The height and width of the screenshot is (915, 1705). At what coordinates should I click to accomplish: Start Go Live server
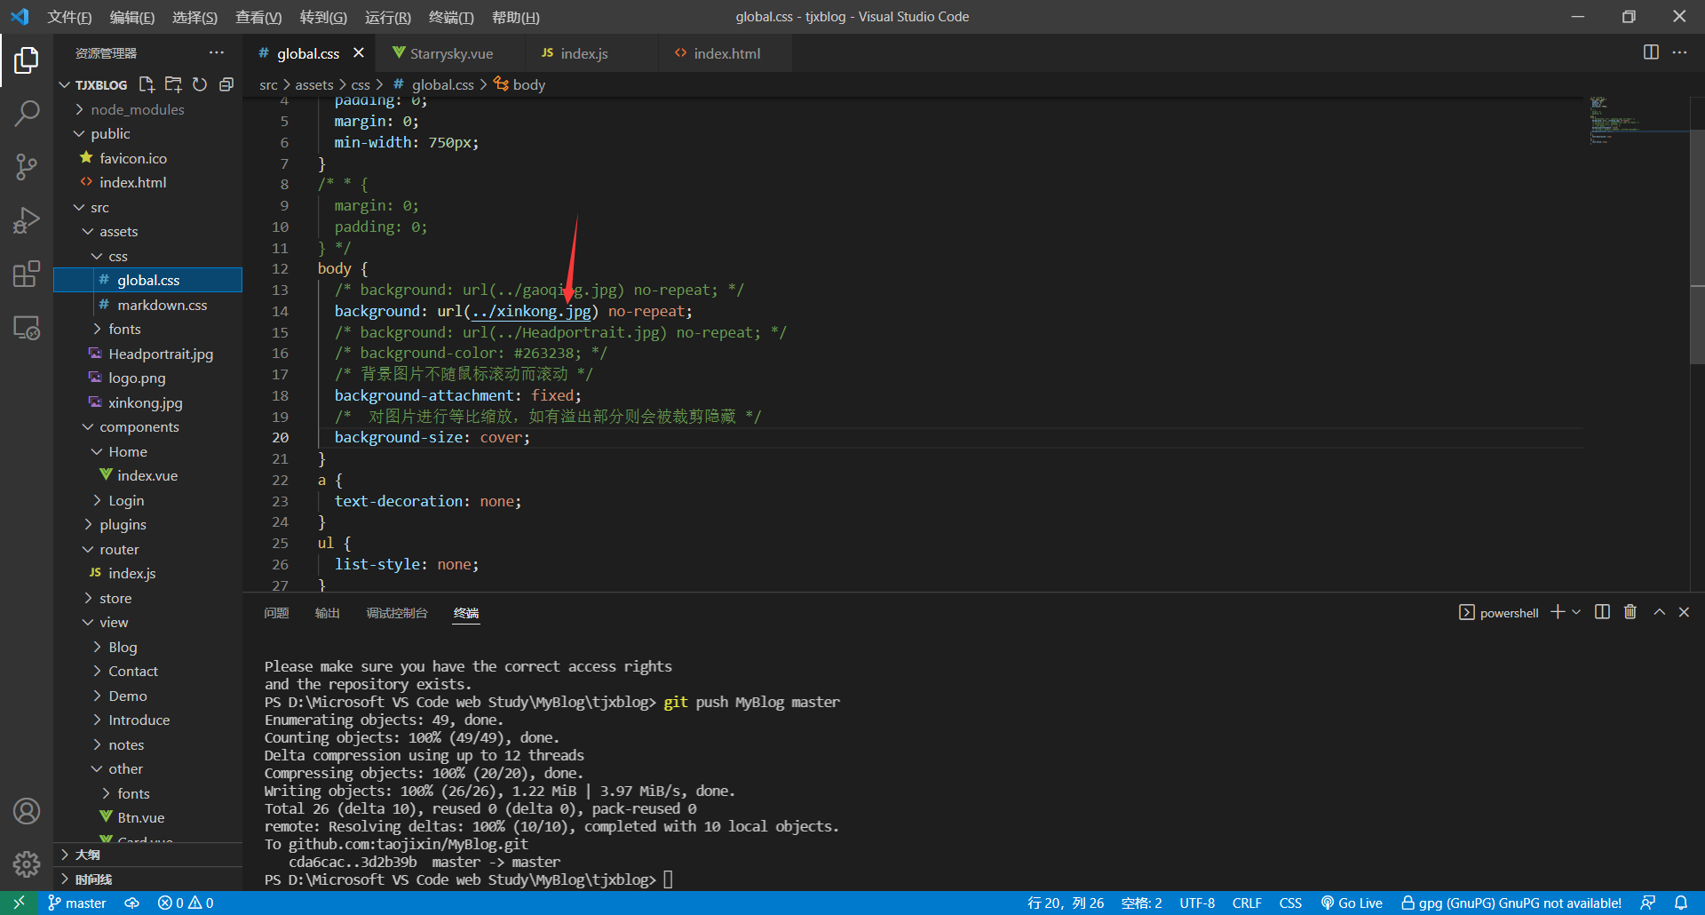pos(1351,903)
